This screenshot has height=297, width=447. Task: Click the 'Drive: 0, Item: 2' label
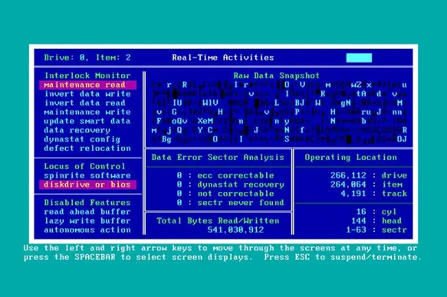[87, 58]
